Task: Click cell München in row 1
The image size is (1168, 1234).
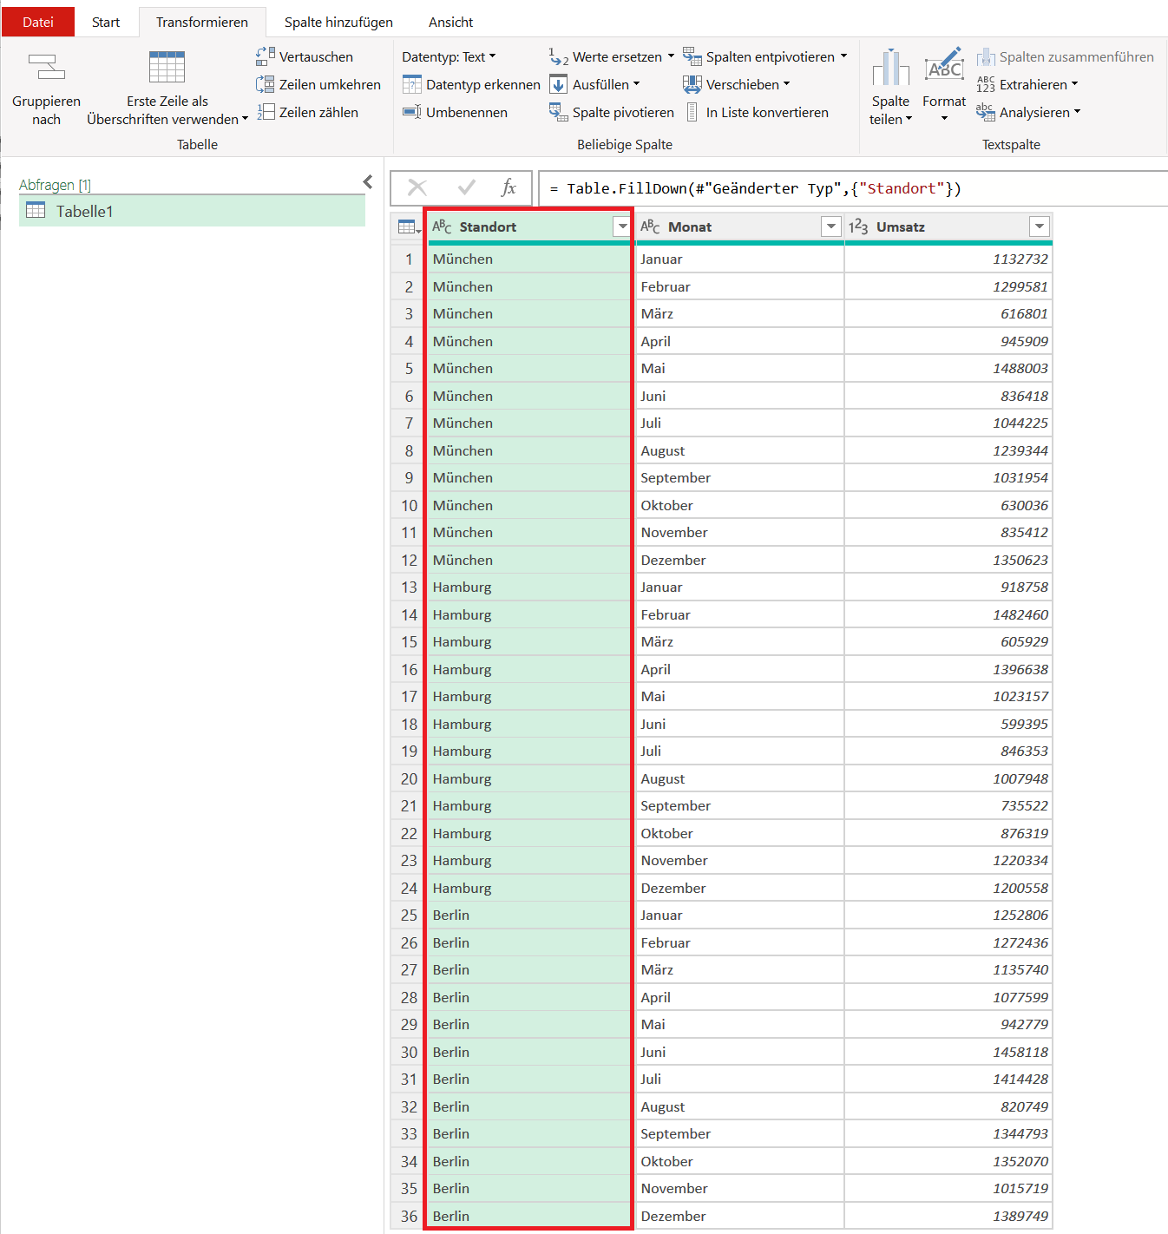Action: tap(528, 259)
